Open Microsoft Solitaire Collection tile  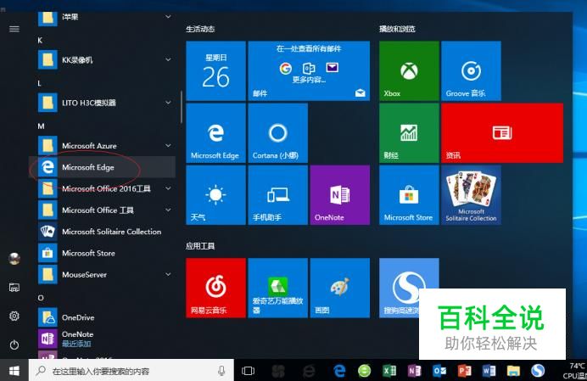coord(471,195)
